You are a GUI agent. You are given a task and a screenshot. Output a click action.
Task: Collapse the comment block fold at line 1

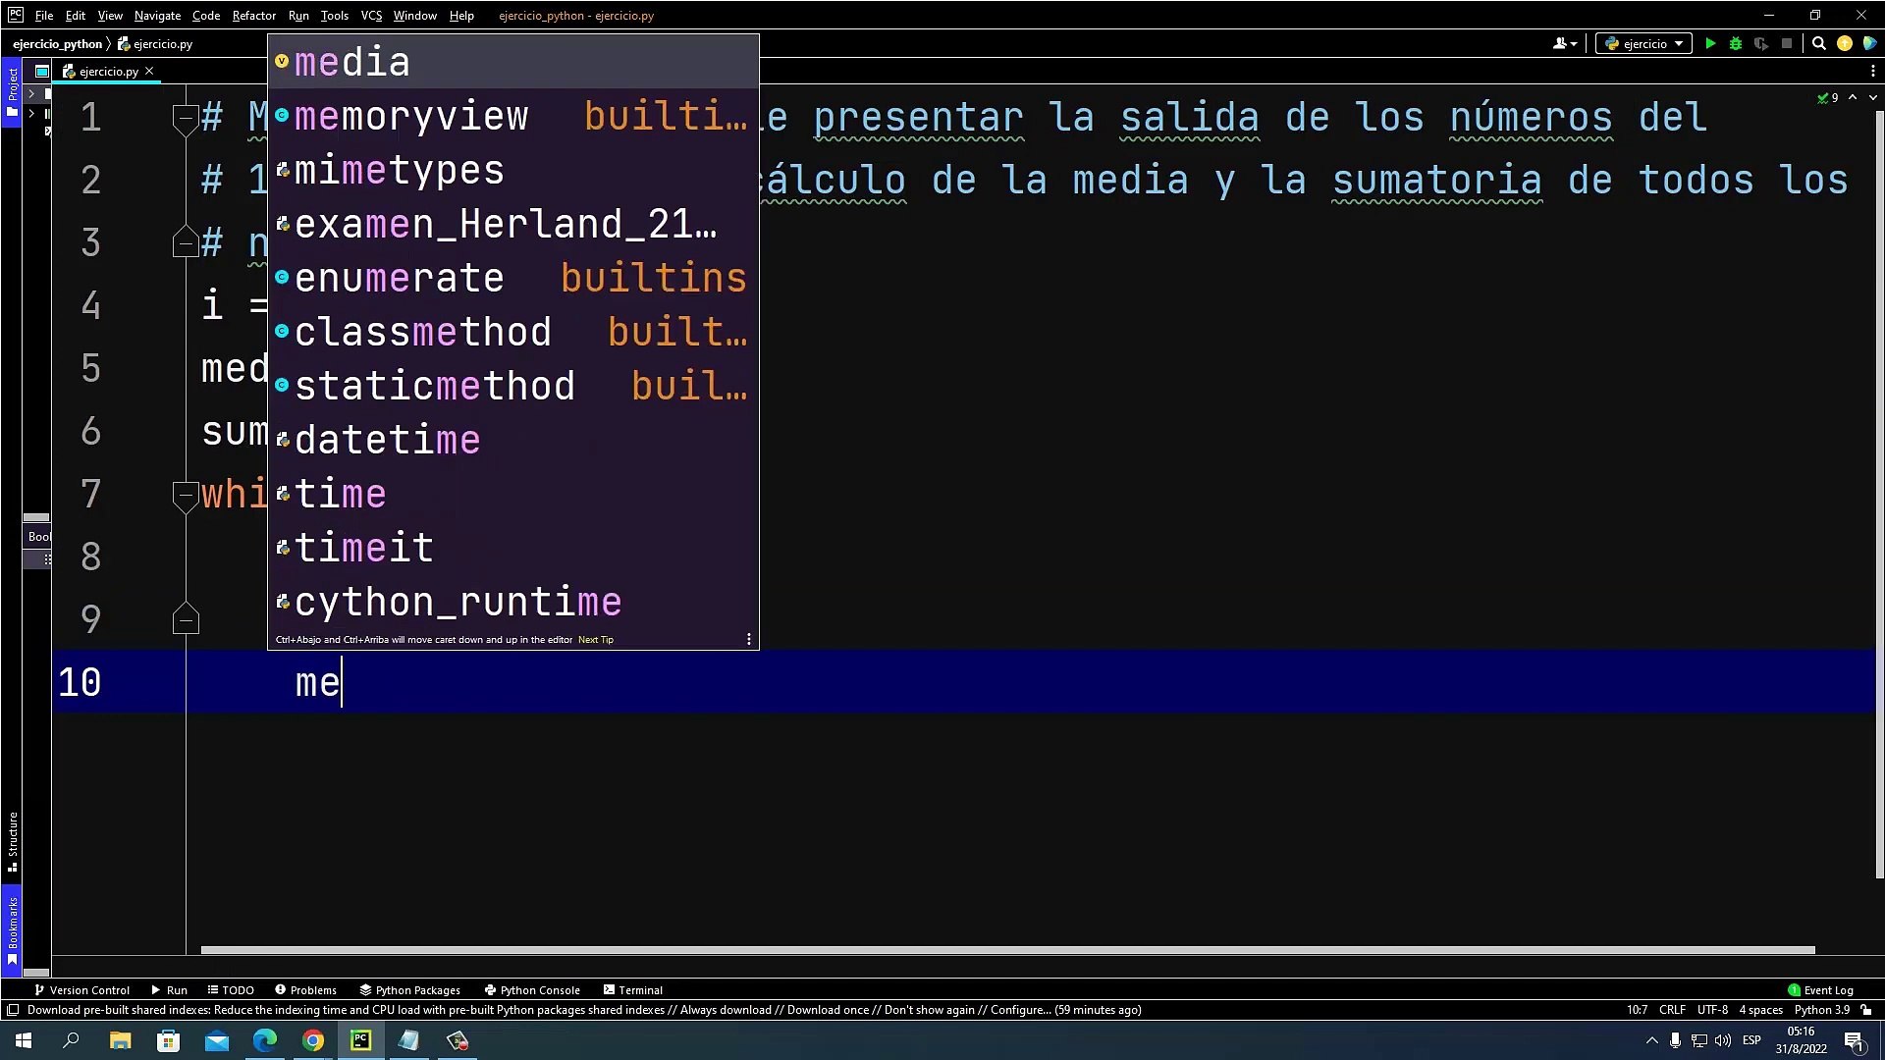pos(185,119)
